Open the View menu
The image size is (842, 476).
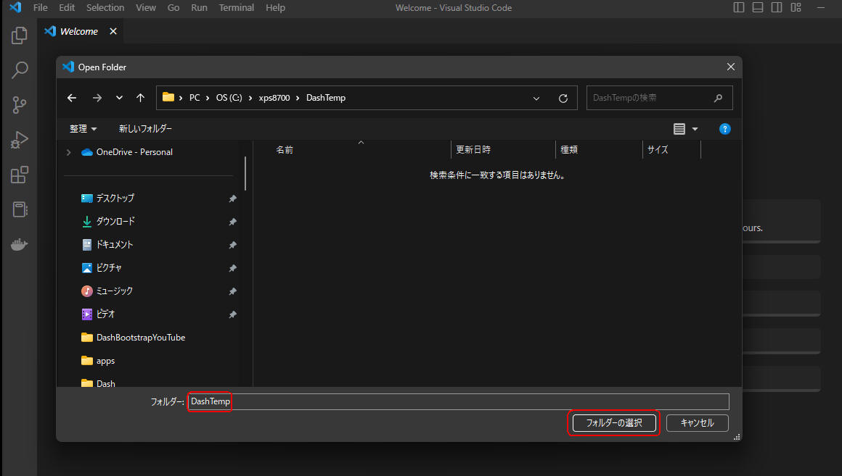(x=145, y=7)
